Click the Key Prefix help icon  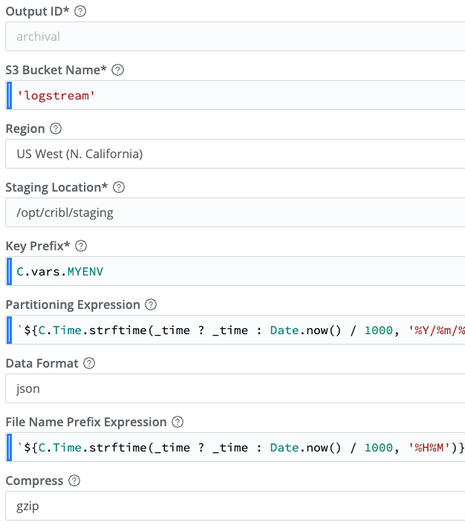(x=82, y=247)
